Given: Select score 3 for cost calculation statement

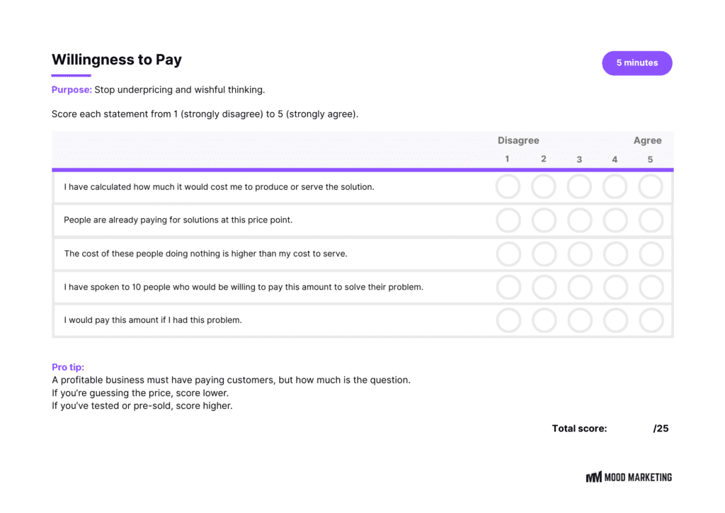Looking at the screenshot, I should [x=579, y=187].
